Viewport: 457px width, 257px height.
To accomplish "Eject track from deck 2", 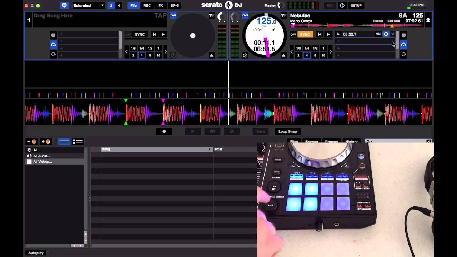I will click(x=283, y=55).
